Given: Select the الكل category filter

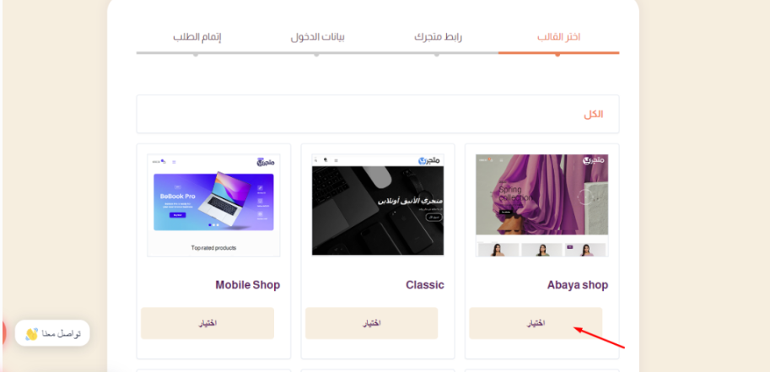Looking at the screenshot, I should tap(593, 115).
